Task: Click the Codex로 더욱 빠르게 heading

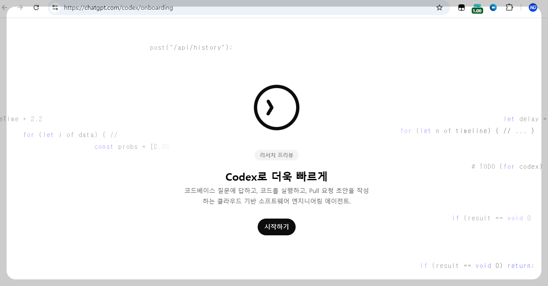Action: tap(277, 177)
